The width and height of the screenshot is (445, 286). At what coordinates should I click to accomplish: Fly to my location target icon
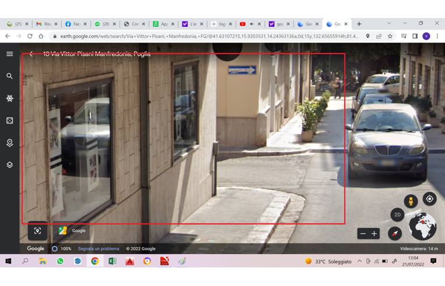click(x=429, y=199)
